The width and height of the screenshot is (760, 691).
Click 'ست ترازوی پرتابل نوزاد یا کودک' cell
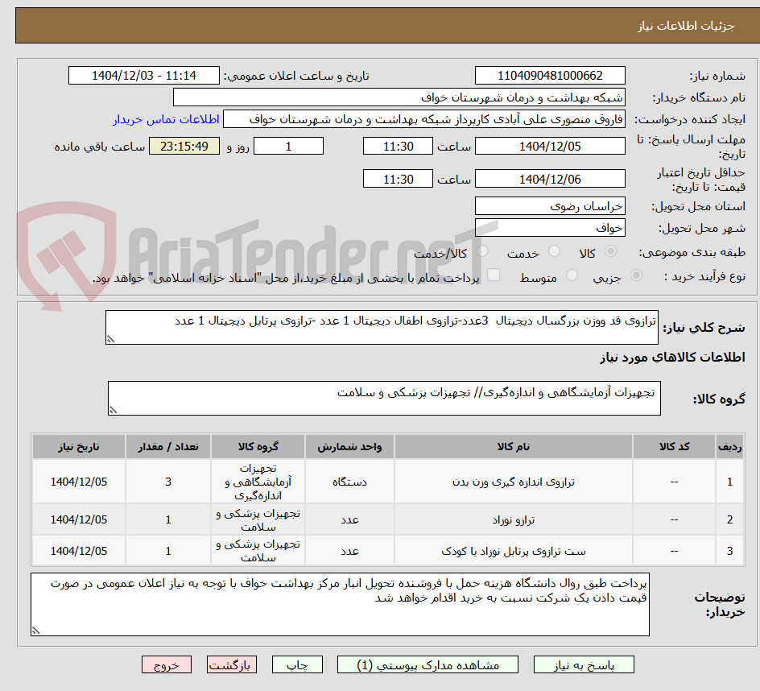[x=514, y=551]
